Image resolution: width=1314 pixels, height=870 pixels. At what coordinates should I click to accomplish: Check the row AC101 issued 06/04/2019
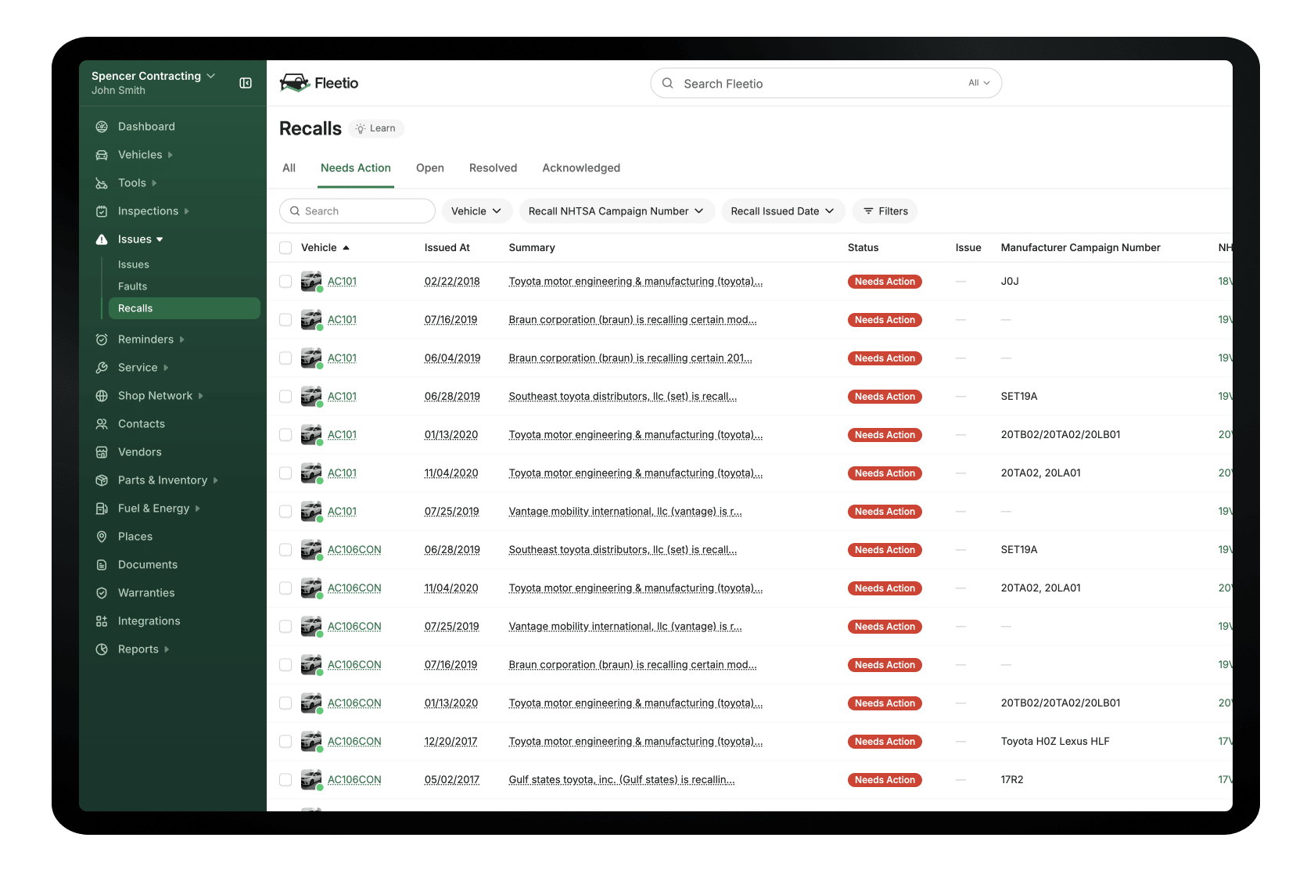click(285, 358)
